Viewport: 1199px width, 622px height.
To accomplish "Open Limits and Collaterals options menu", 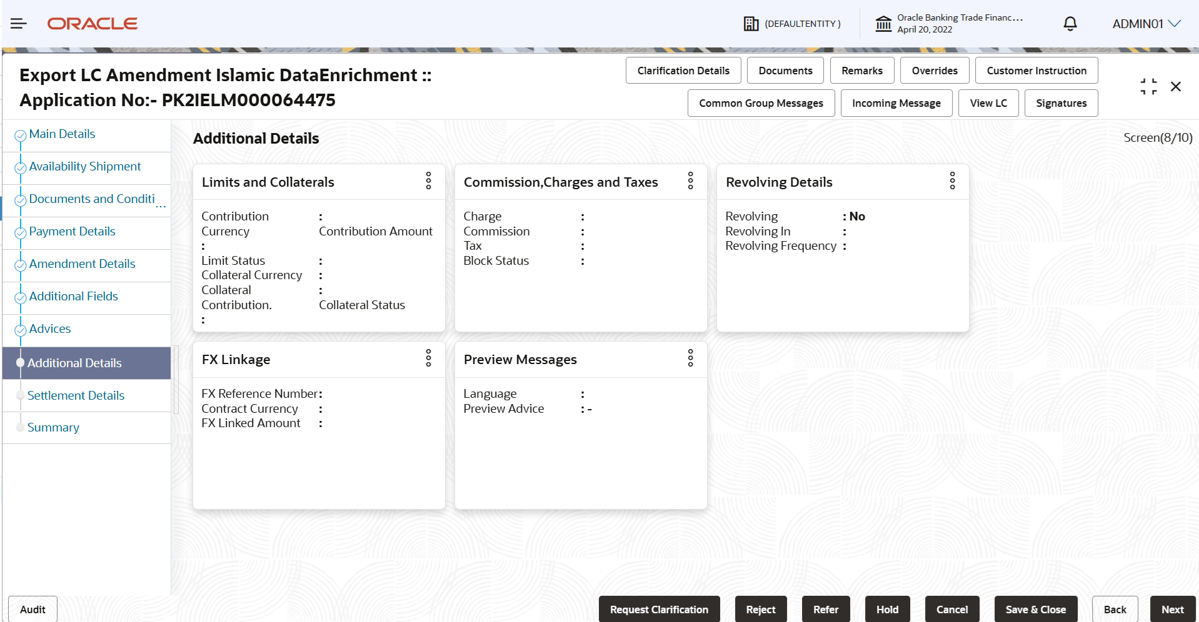I will (x=428, y=181).
